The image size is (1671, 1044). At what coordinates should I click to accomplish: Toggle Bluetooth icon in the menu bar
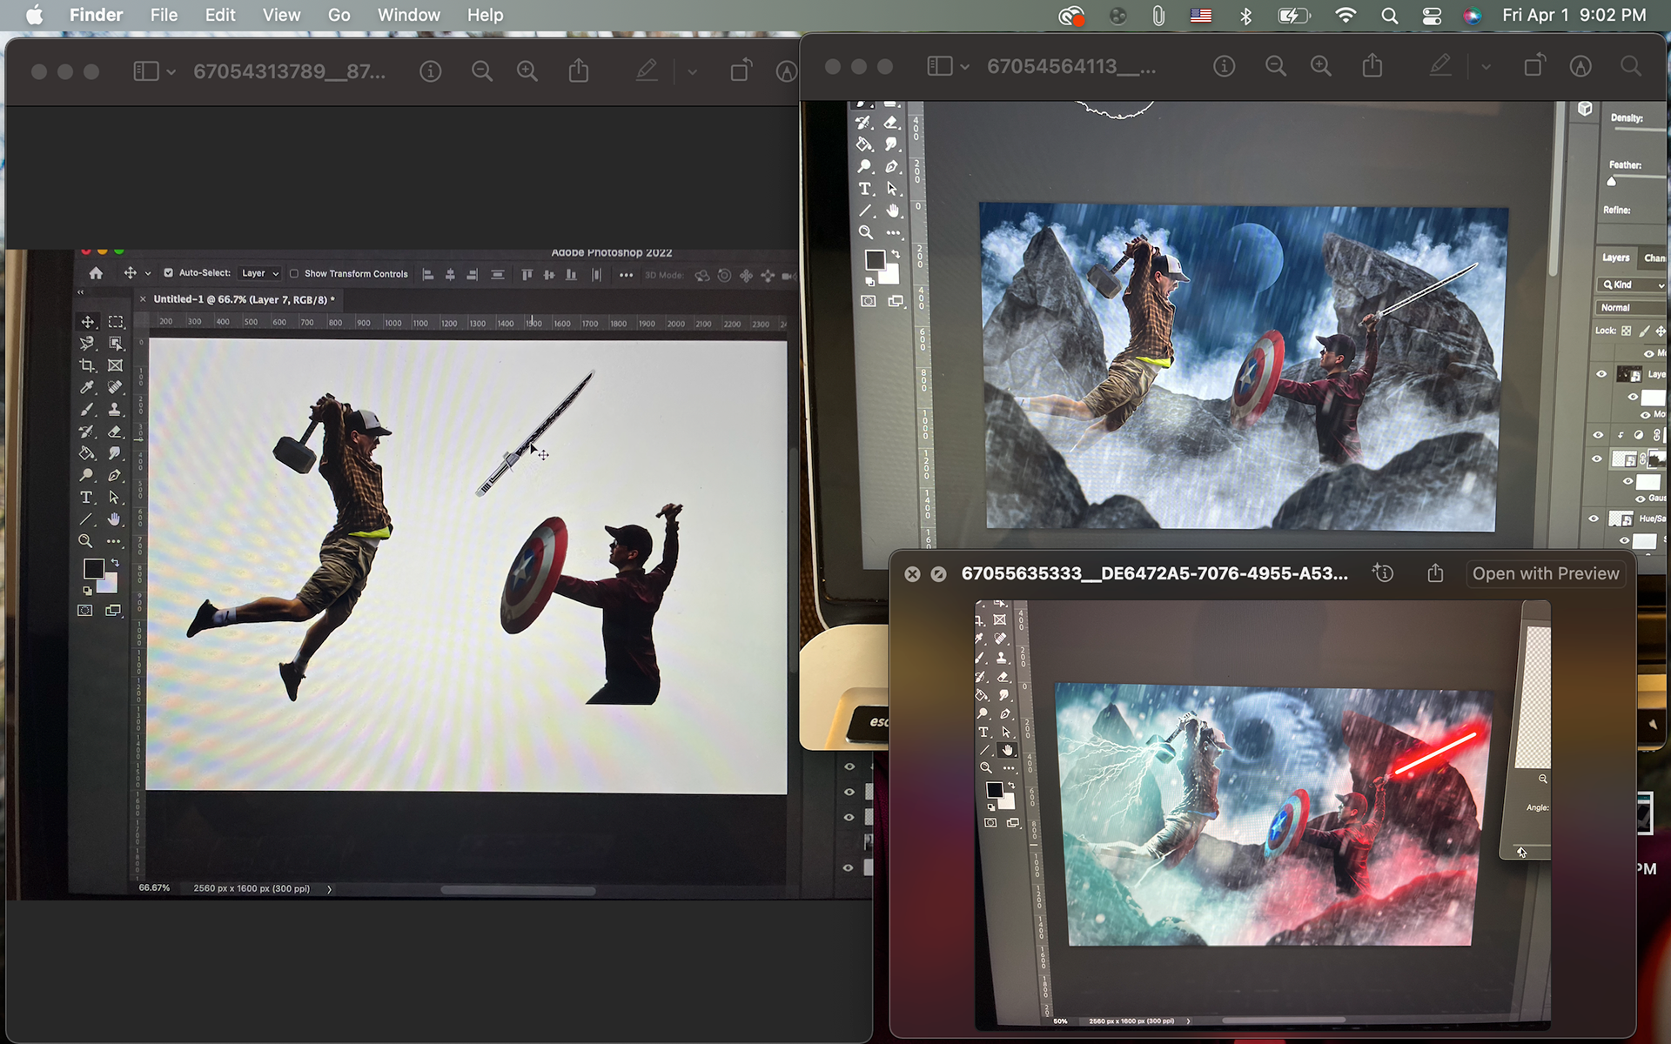tap(1245, 15)
